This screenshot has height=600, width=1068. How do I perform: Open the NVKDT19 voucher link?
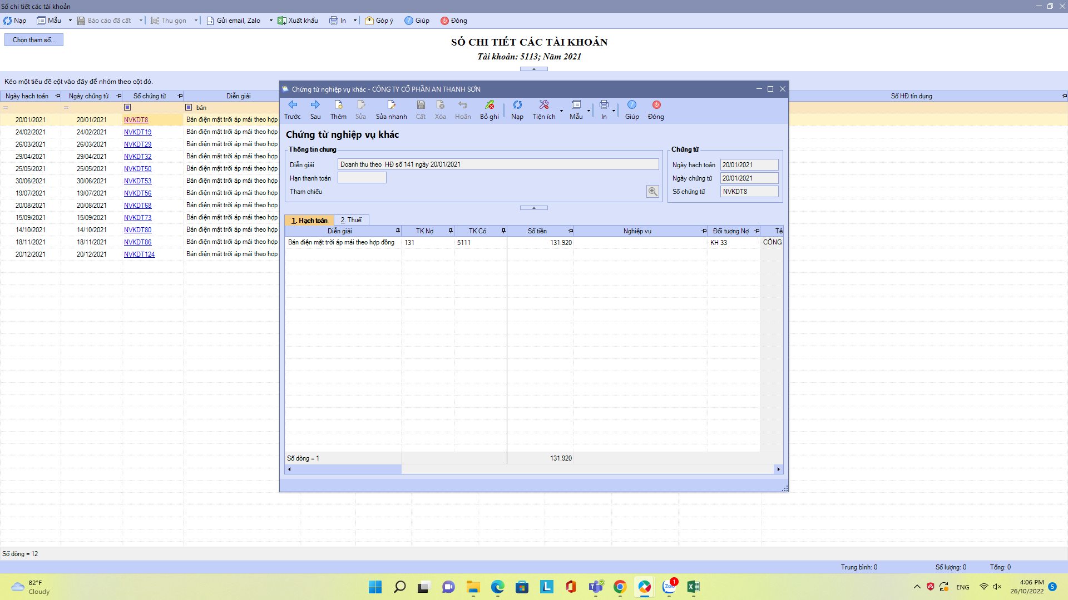pos(137,132)
